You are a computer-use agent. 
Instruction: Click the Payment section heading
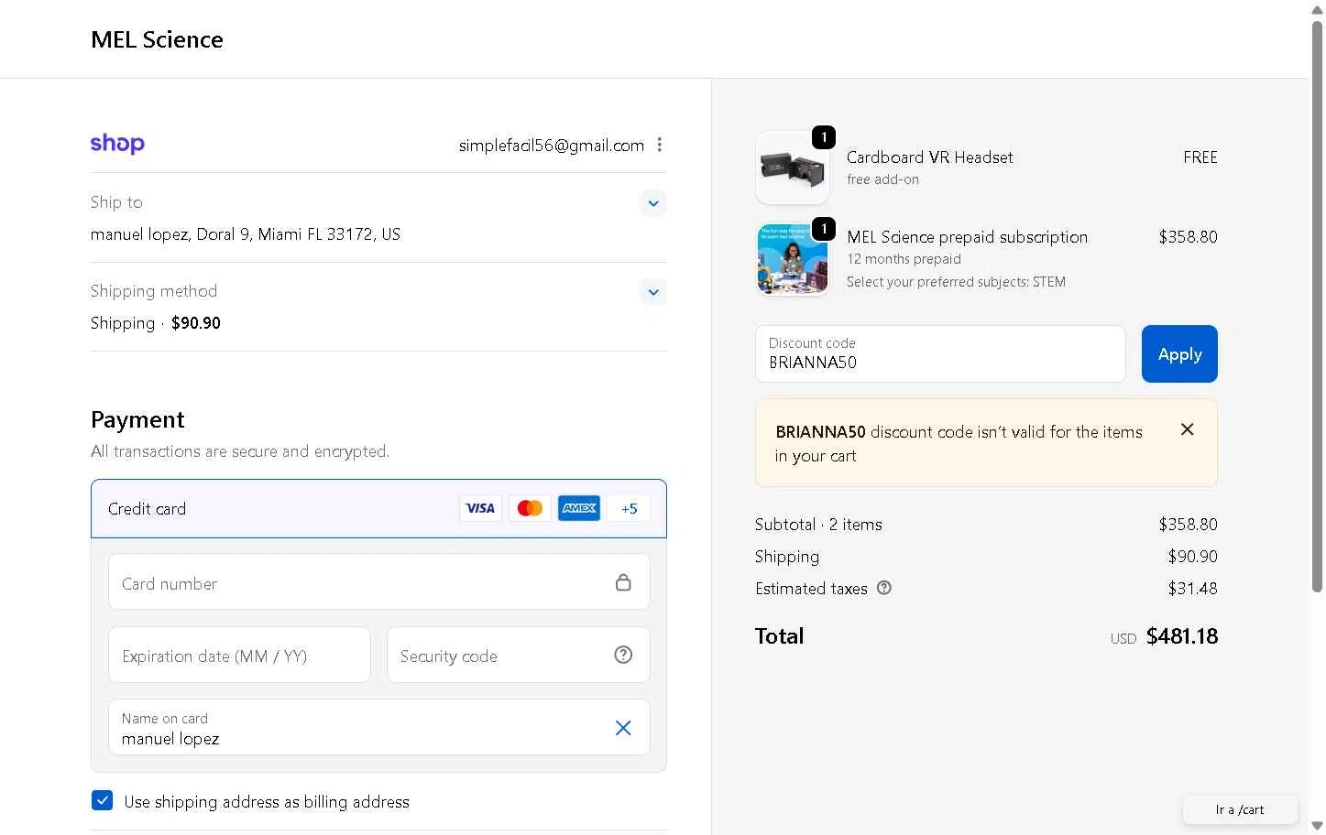(137, 420)
